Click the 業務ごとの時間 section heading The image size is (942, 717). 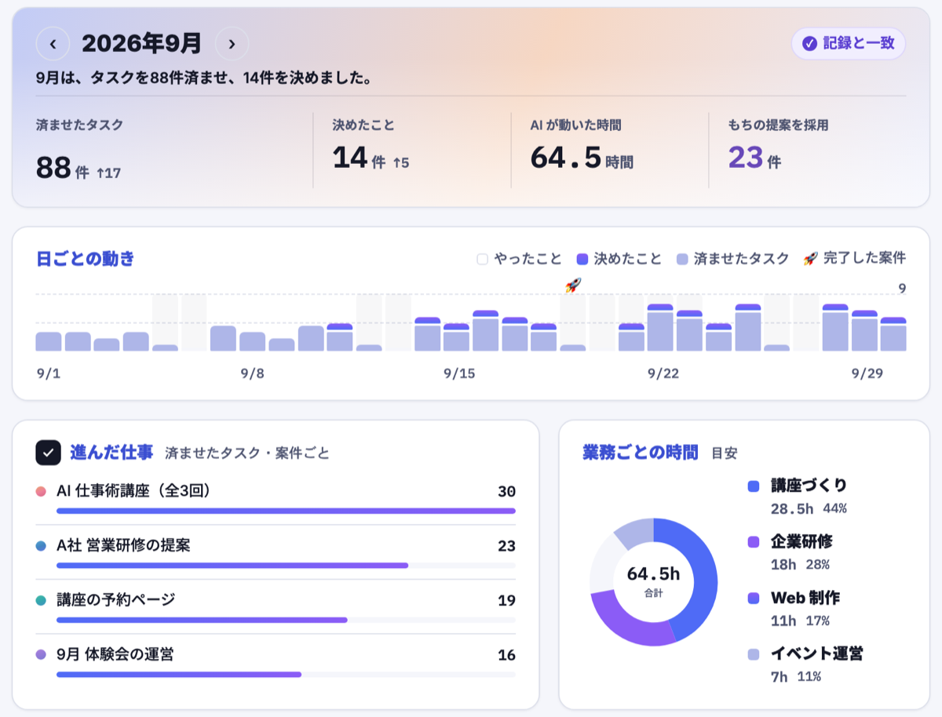coord(640,453)
